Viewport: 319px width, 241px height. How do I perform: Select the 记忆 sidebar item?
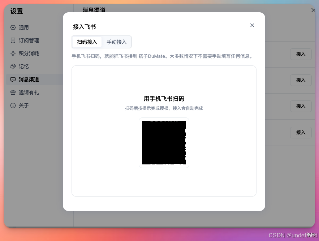tap(34, 66)
